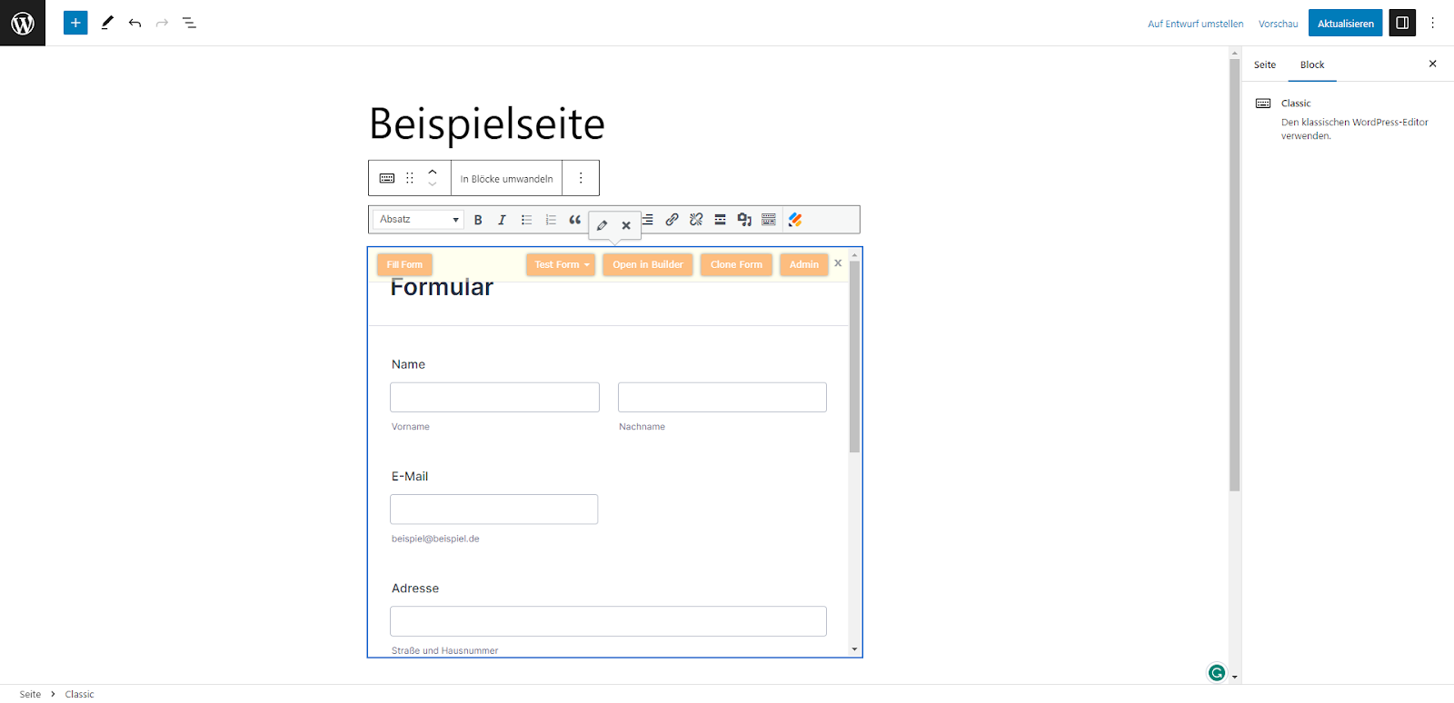Click the undo arrow icon
This screenshot has width=1454, height=703.
(134, 23)
